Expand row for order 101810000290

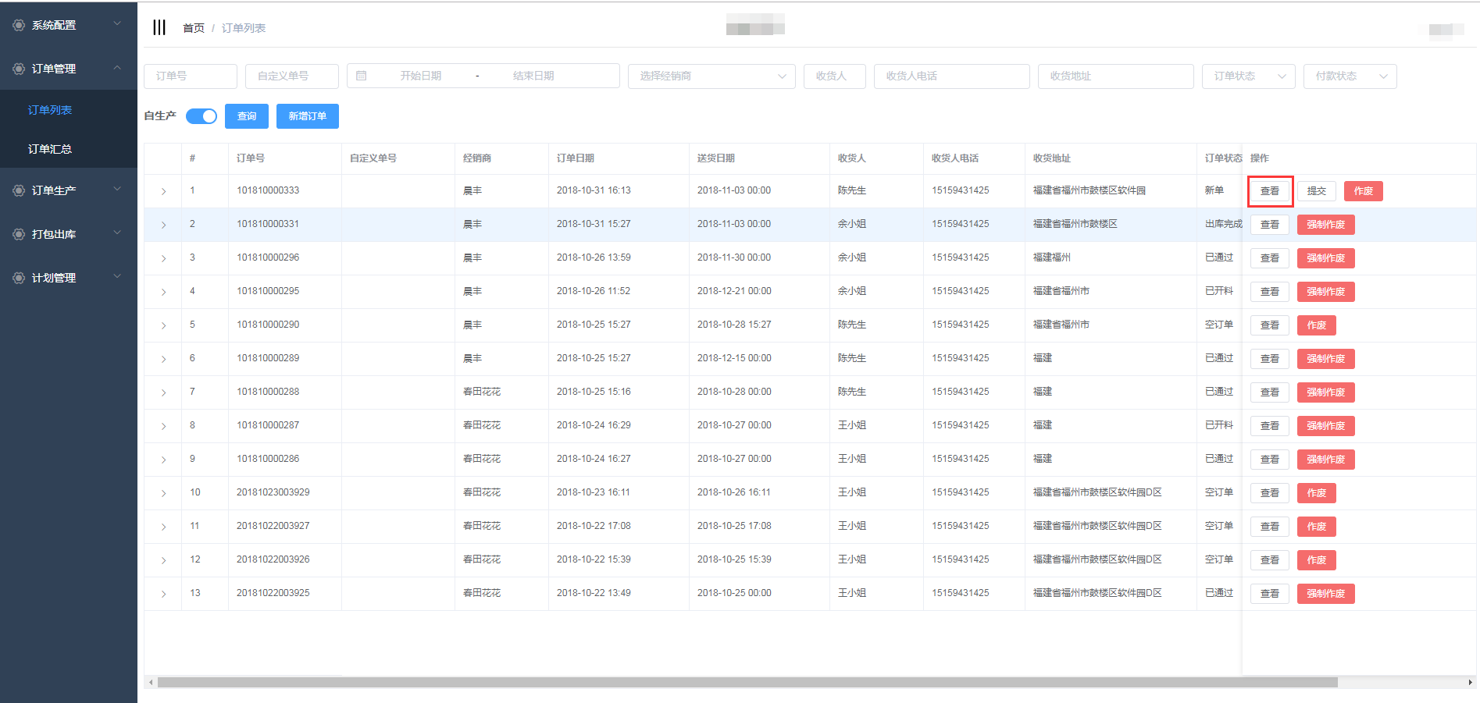[x=163, y=325]
